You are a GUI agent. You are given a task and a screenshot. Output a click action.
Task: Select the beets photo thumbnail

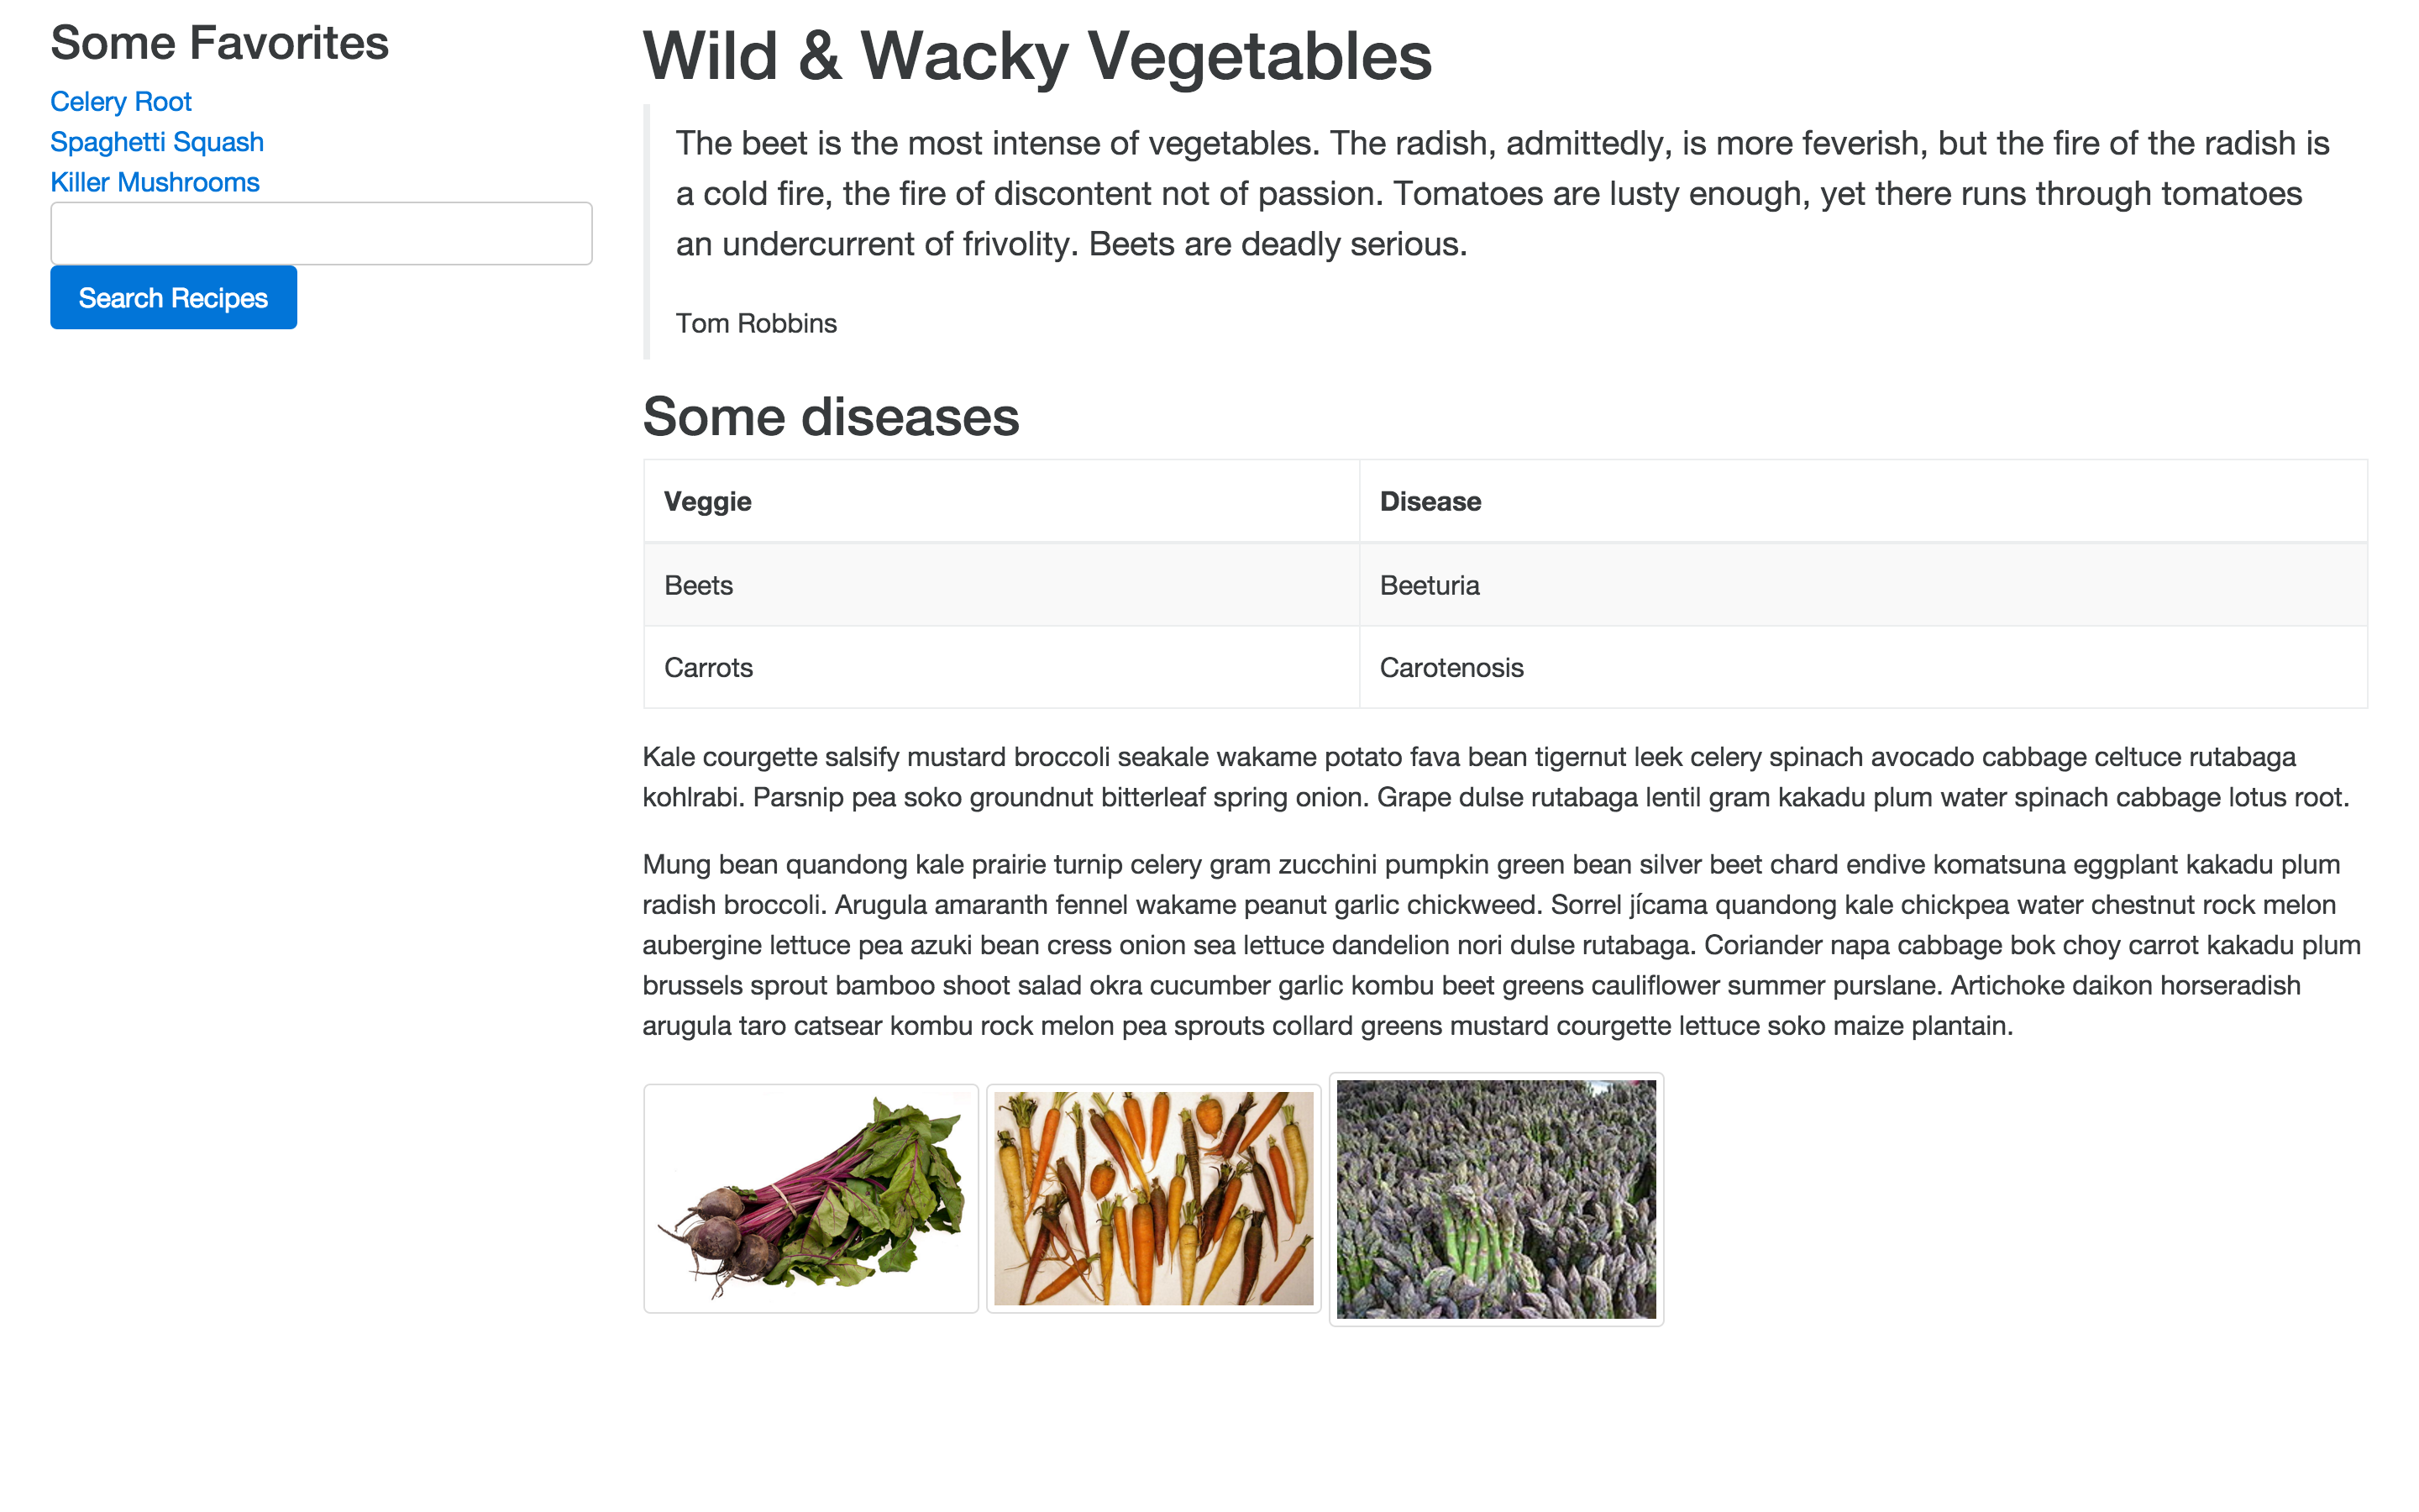click(x=811, y=1198)
